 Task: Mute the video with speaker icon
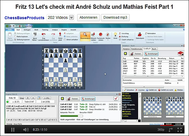tap(26, 130)
